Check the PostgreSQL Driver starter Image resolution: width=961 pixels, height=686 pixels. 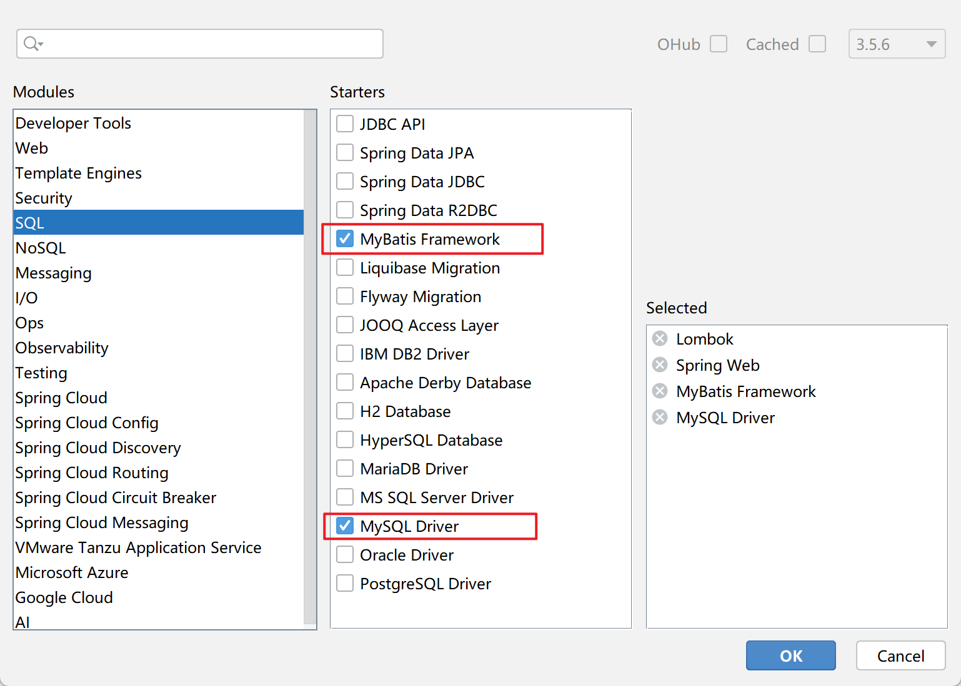point(345,583)
